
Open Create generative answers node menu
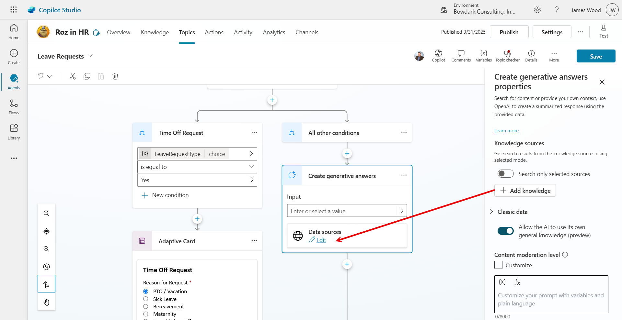(404, 175)
